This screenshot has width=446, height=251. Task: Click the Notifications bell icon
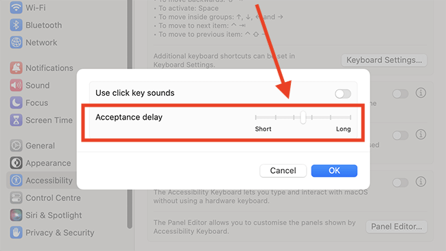click(16, 68)
